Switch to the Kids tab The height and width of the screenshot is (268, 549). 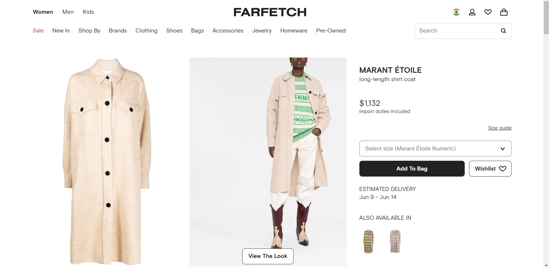[88, 12]
